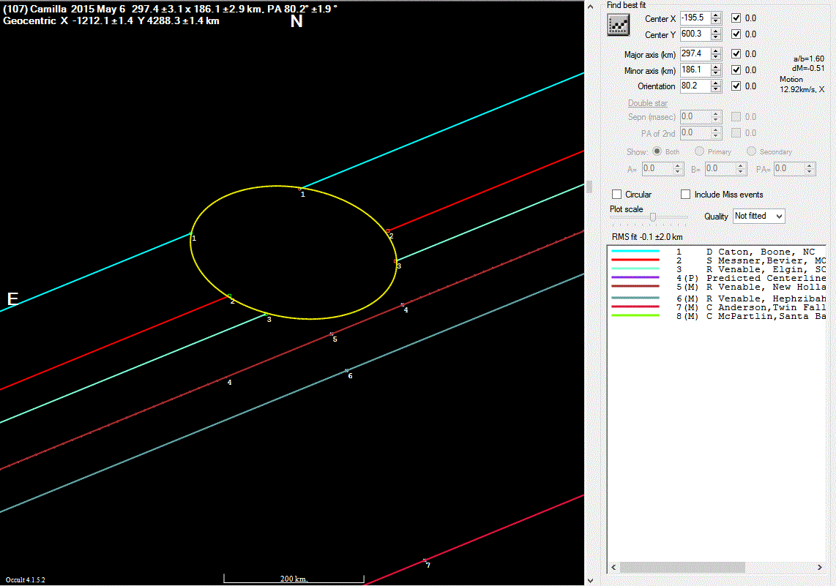Screen dimensions: 836x586
Task: Click the PA of 2nd input field
Action: (695, 132)
